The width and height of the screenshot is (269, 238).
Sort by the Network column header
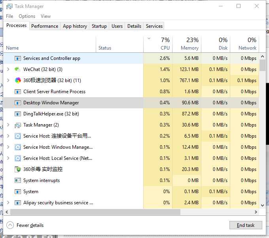pos(244,44)
